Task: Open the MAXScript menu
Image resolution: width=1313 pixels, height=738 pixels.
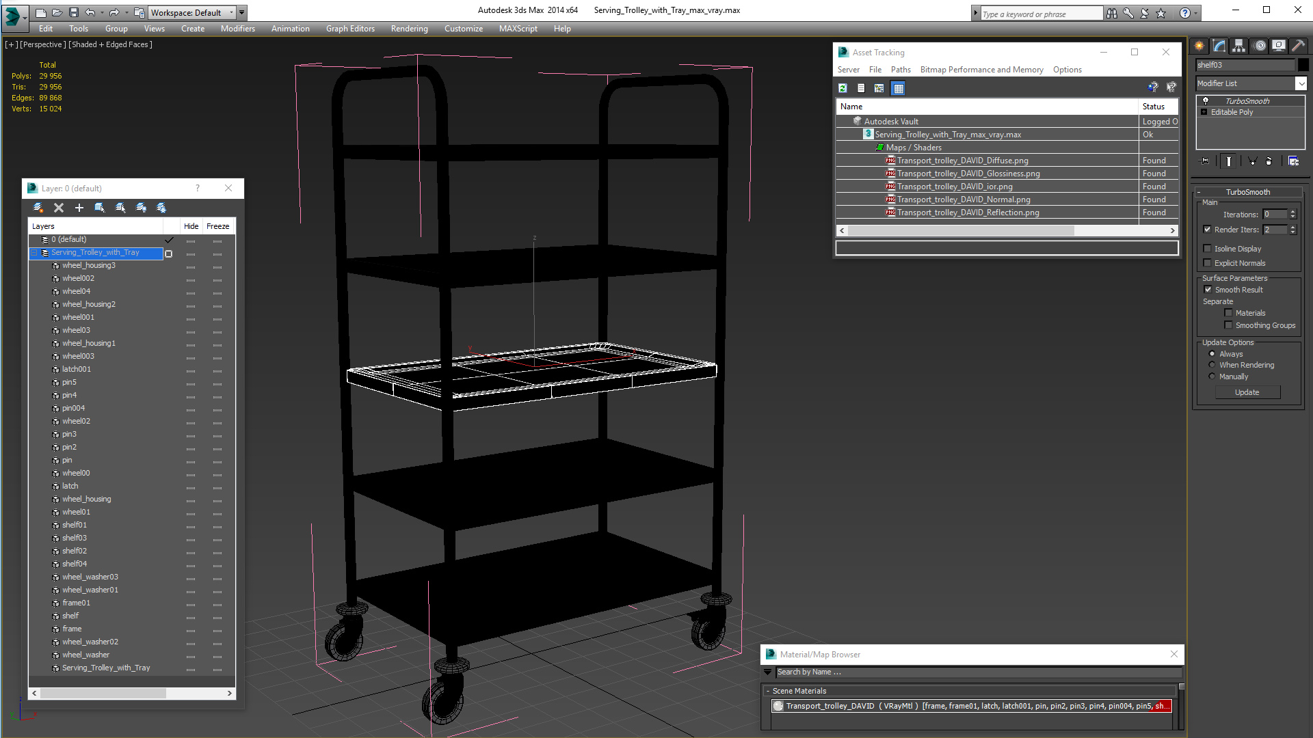Action: (x=518, y=29)
